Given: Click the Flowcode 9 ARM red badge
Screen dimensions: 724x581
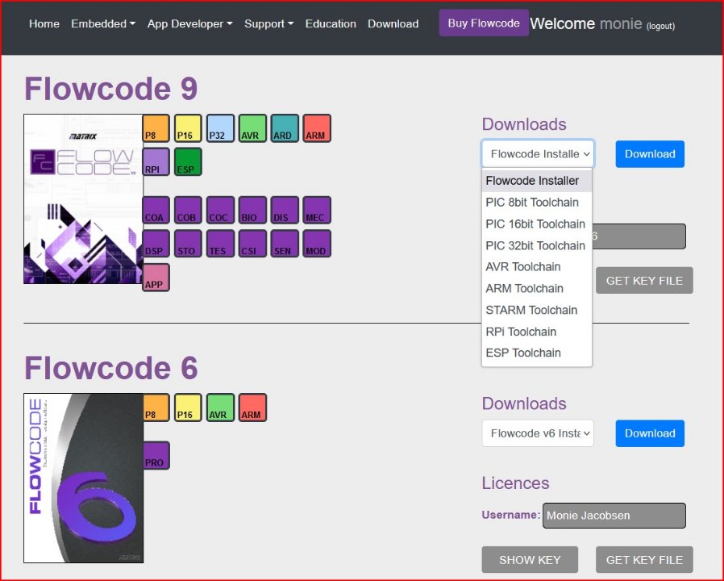Looking at the screenshot, I should pos(317,128).
